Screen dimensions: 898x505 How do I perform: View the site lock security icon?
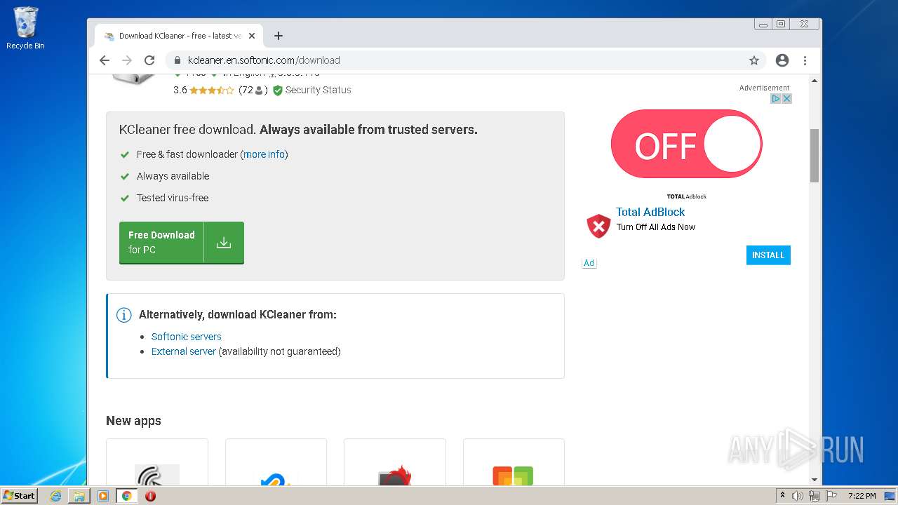pos(178,60)
